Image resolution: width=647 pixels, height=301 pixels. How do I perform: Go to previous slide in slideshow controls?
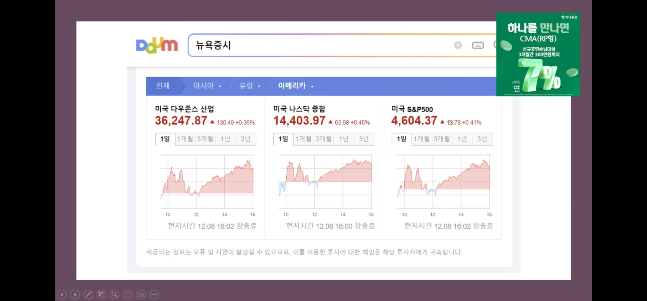tap(62, 295)
